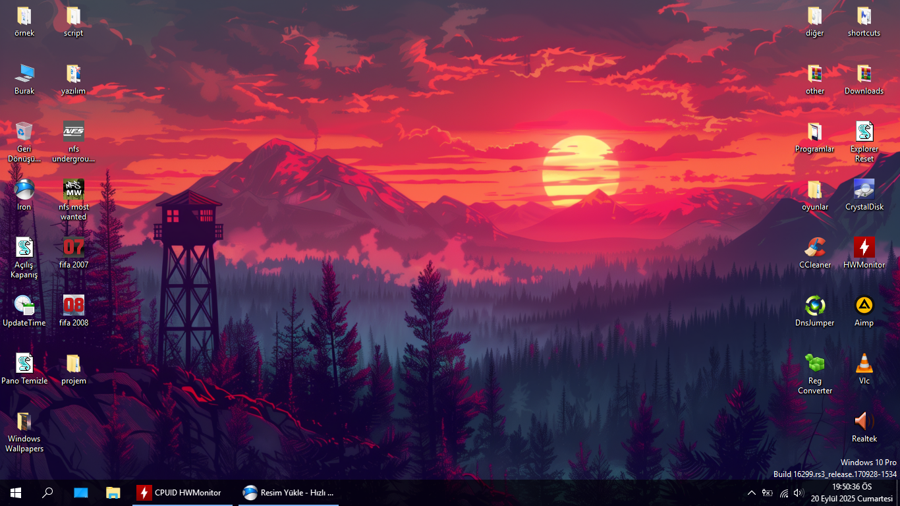900x506 pixels.
Task: Open the clock and date flyout
Action: [x=852, y=493]
